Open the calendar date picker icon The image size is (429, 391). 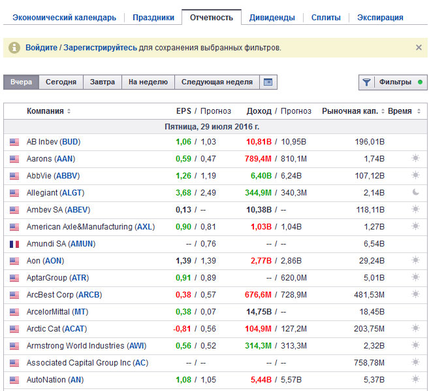tap(268, 82)
